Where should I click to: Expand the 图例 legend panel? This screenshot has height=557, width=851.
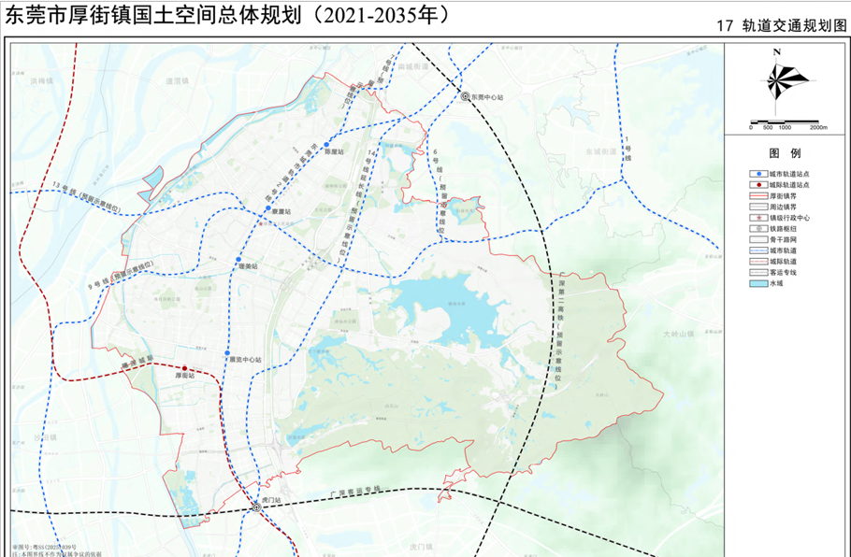pyautogui.click(x=786, y=152)
